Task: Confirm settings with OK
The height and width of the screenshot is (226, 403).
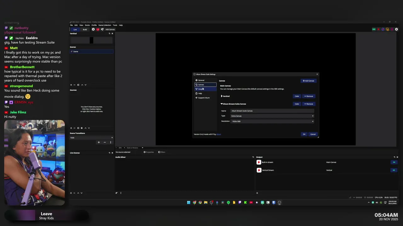Action: click(304, 134)
